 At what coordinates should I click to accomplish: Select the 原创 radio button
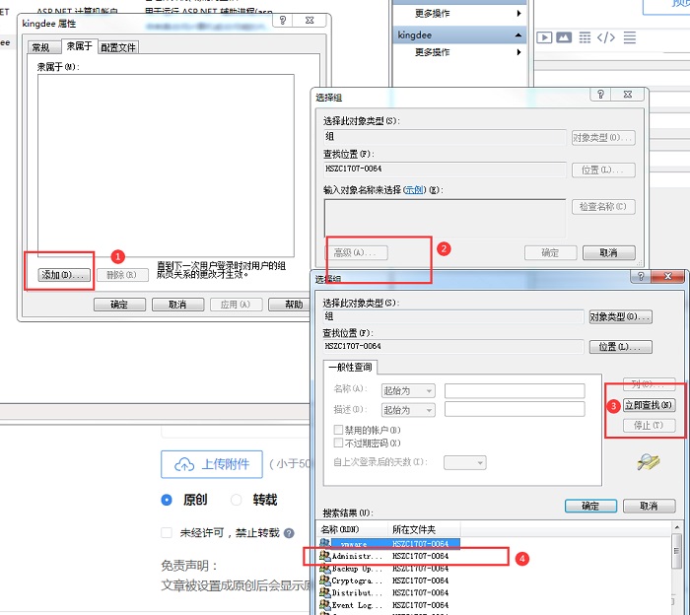(167, 500)
